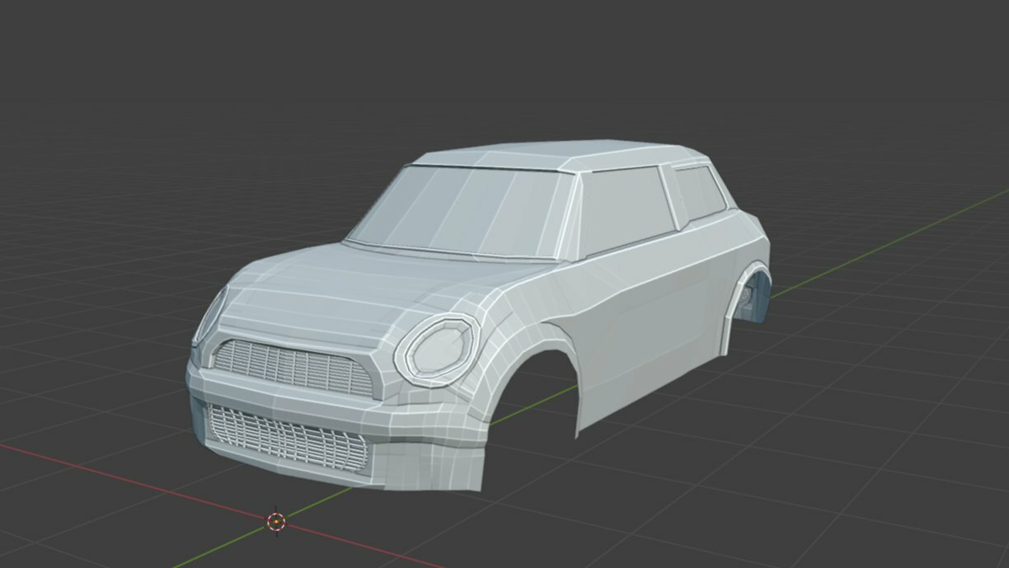This screenshot has height=568, width=1009.
Task: Select the car's round front headlight
Action: pyautogui.click(x=437, y=350)
